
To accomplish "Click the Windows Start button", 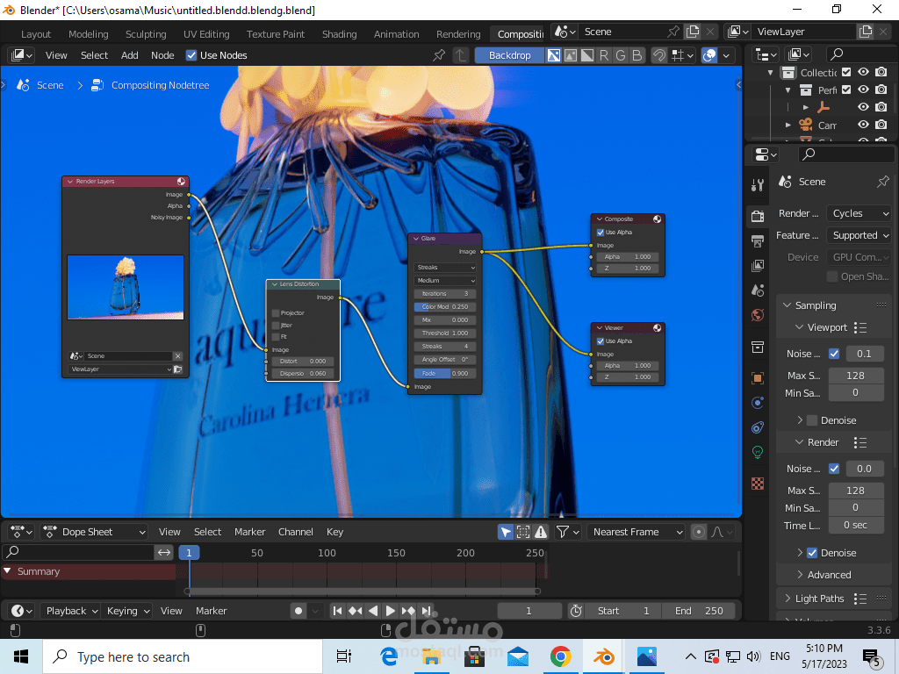I will pyautogui.click(x=21, y=656).
